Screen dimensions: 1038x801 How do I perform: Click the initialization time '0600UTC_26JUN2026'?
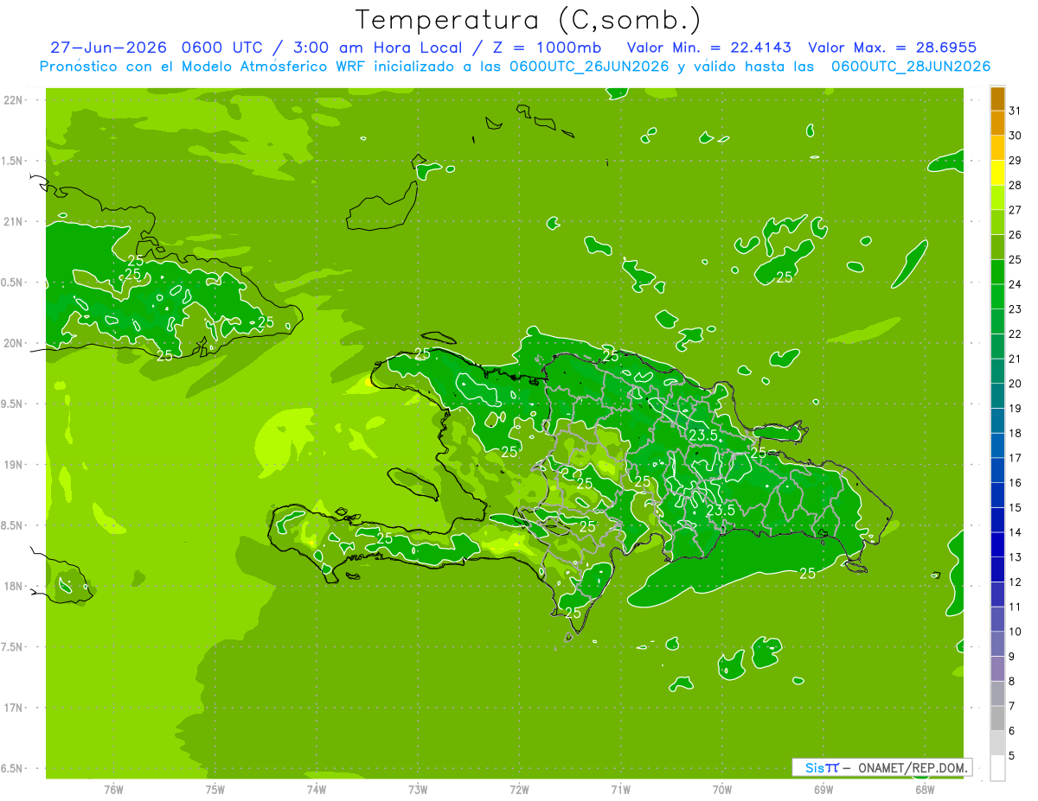point(589,67)
